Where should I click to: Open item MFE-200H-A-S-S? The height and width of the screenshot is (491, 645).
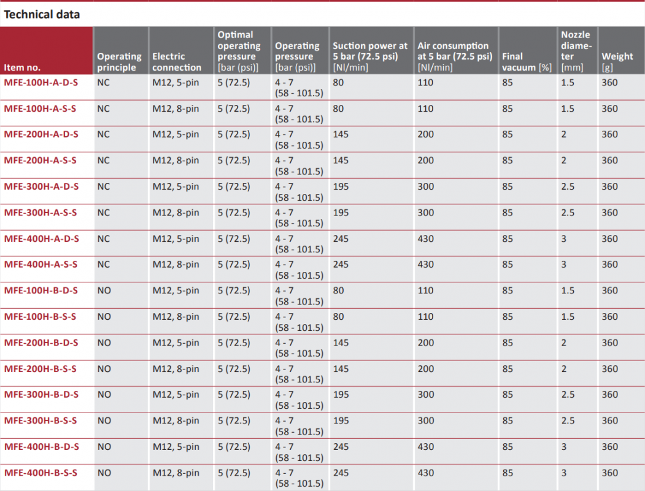point(40,161)
